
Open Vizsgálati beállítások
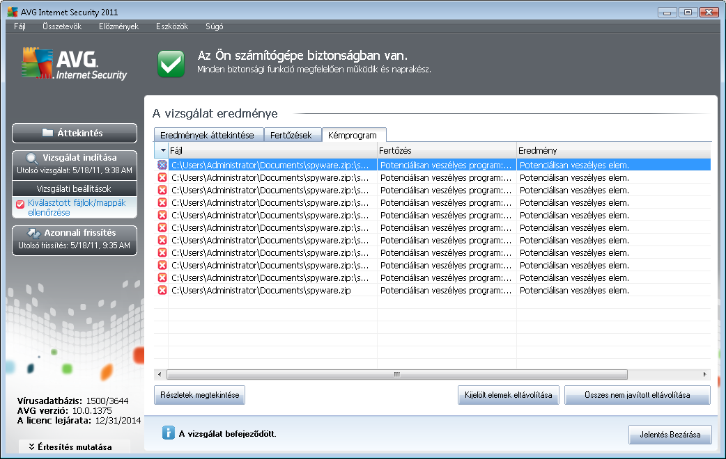tap(75, 188)
